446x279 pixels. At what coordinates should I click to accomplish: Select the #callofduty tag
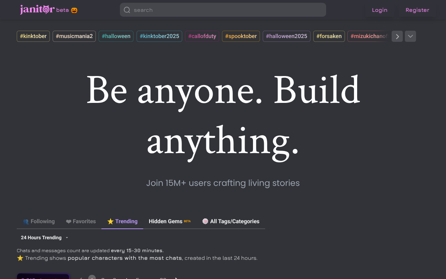pos(202,36)
